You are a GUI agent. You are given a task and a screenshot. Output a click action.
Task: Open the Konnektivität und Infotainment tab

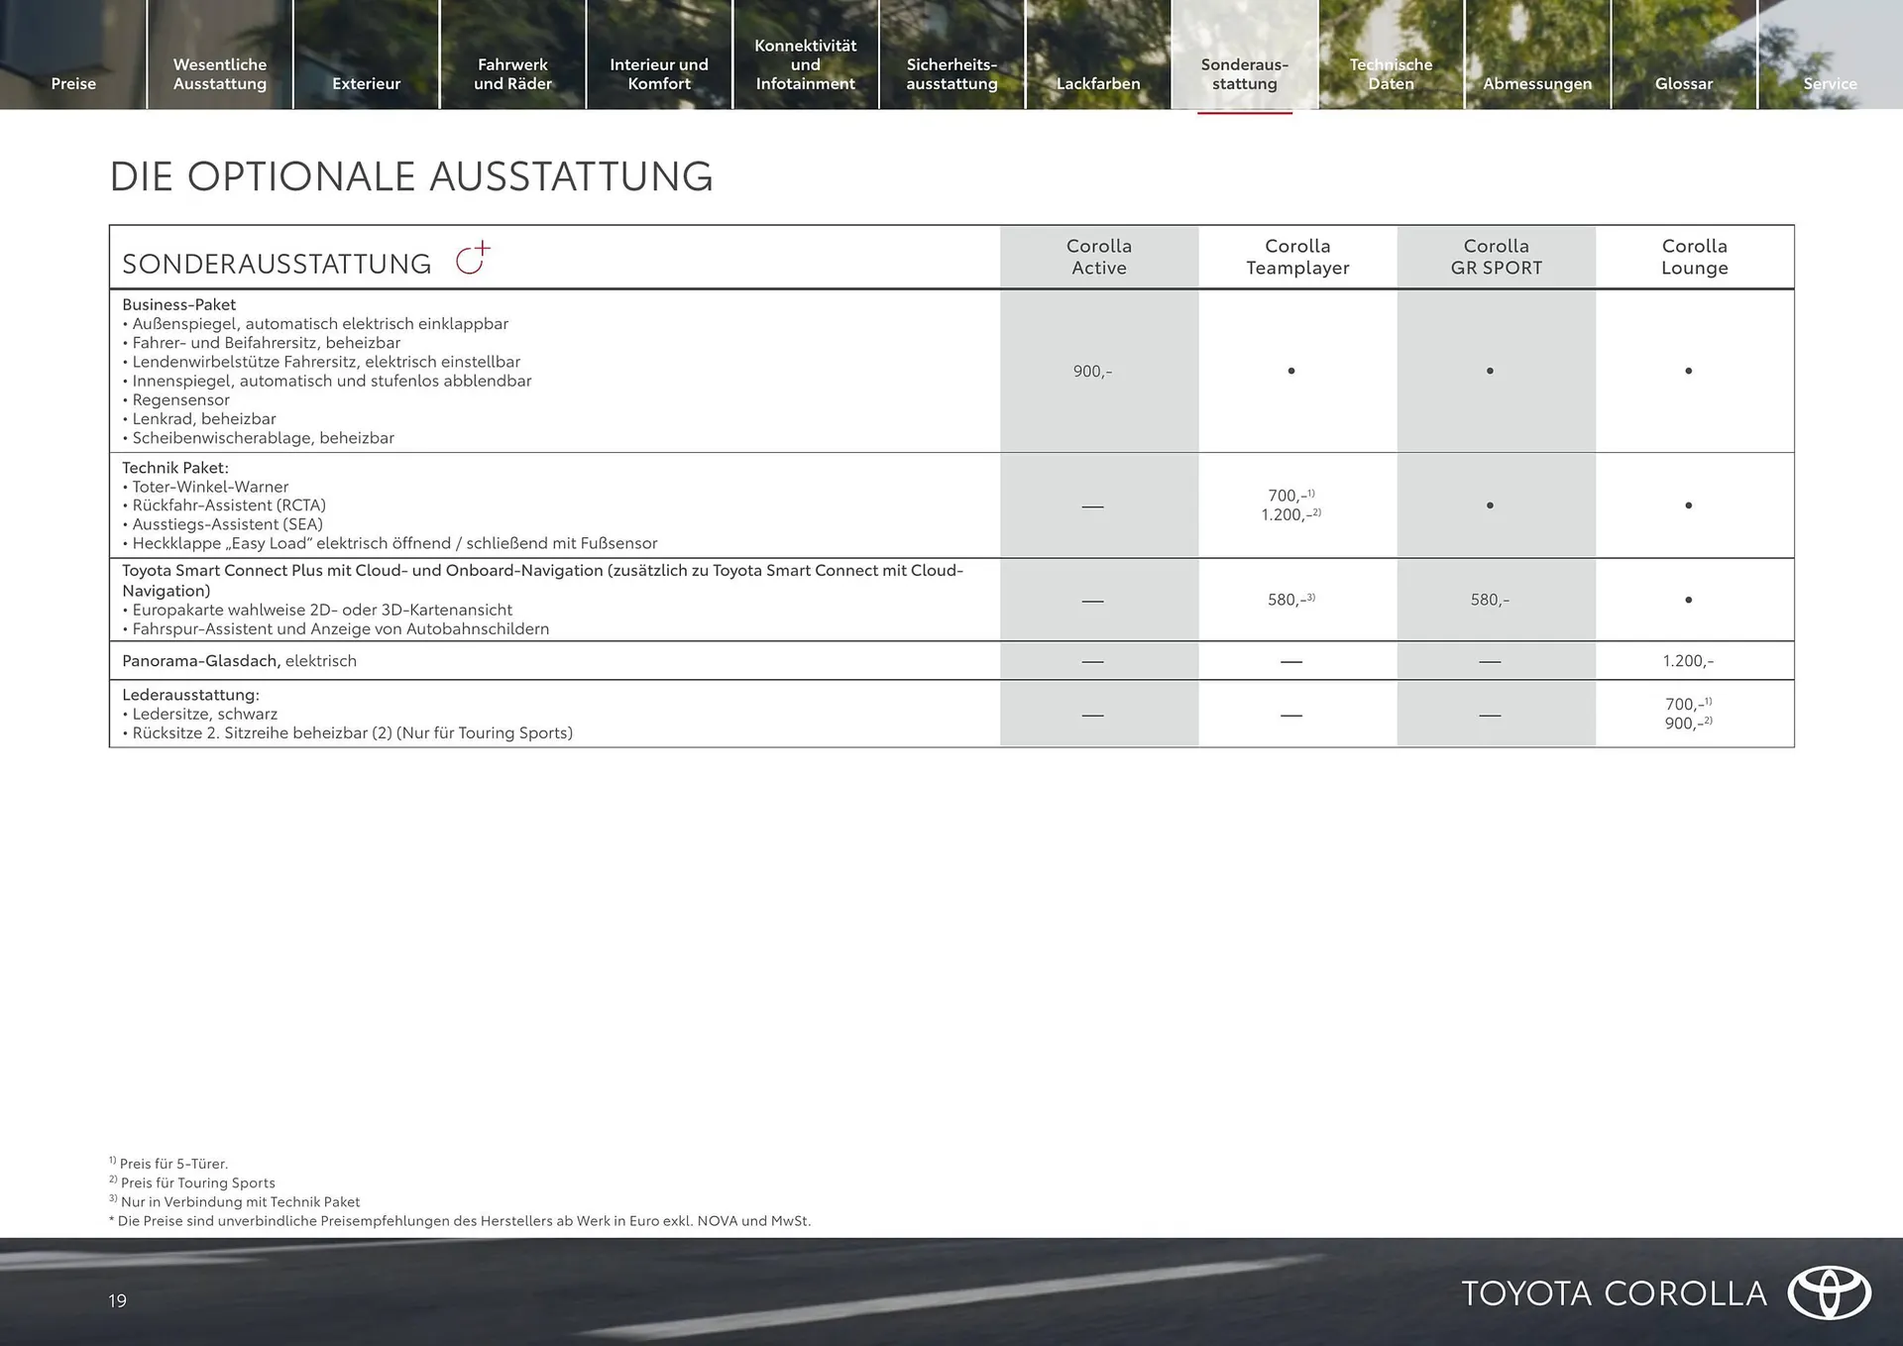tap(806, 63)
